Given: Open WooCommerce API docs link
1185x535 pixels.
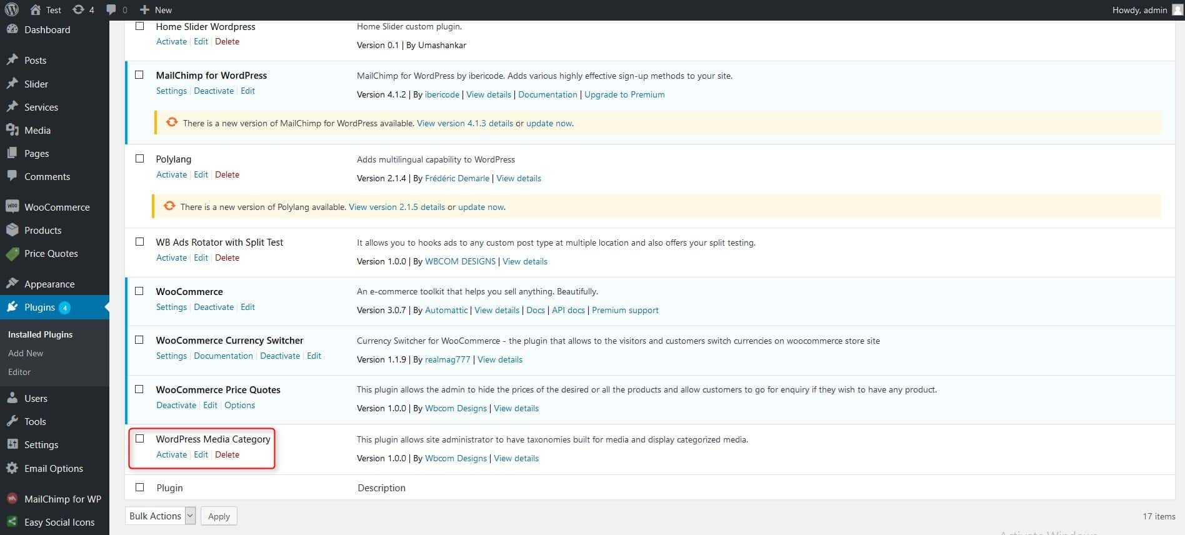Looking at the screenshot, I should click(568, 310).
